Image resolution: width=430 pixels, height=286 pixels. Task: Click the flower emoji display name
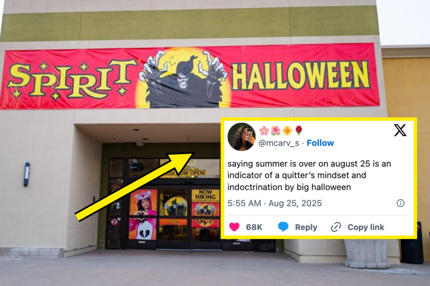pos(280,131)
